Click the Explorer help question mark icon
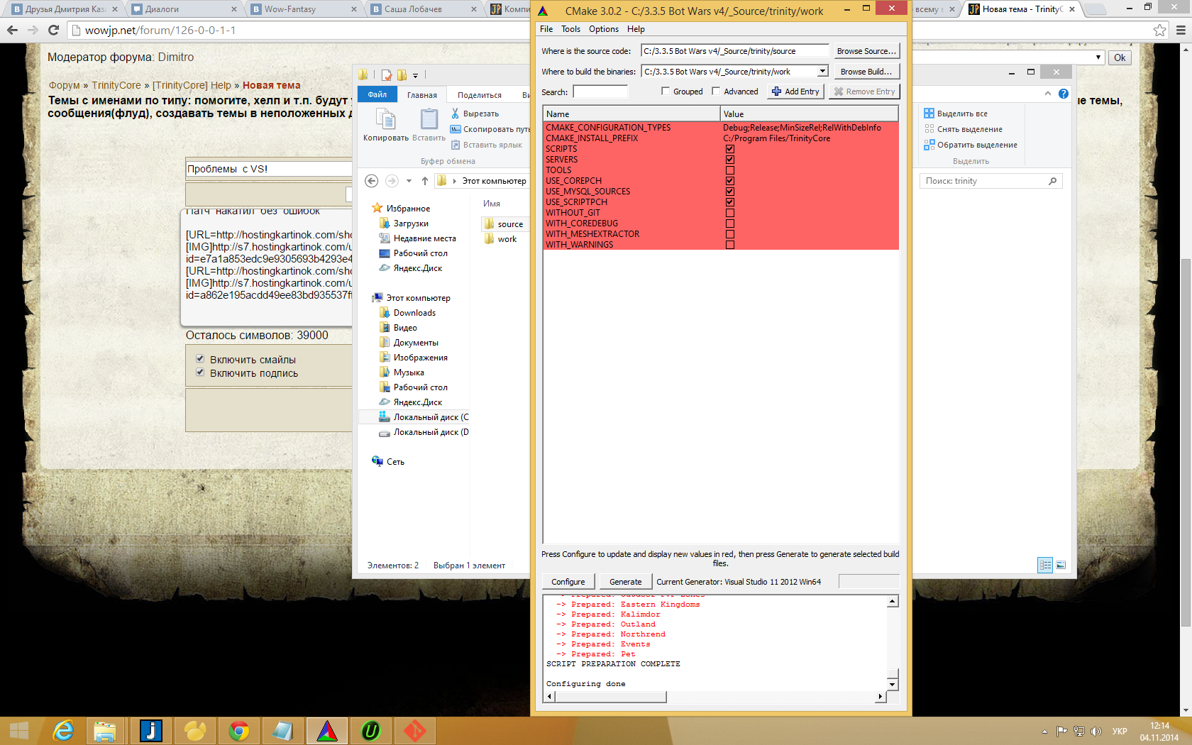The width and height of the screenshot is (1192, 745). click(1063, 94)
